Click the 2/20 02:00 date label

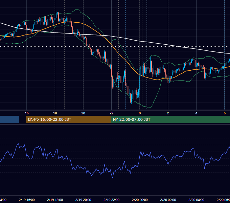point(168,200)
